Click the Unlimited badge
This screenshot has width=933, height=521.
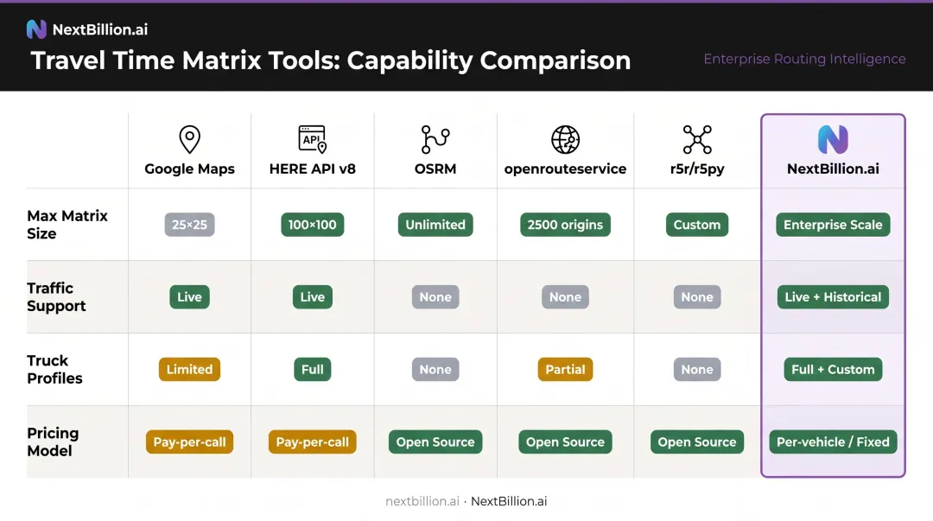pos(435,225)
